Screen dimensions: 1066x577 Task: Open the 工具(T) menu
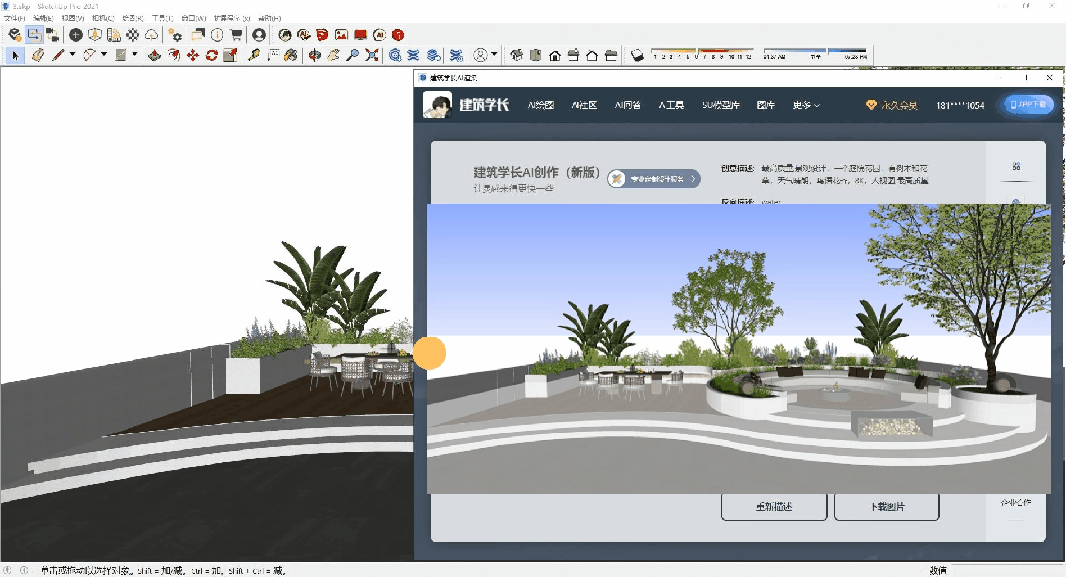162,18
